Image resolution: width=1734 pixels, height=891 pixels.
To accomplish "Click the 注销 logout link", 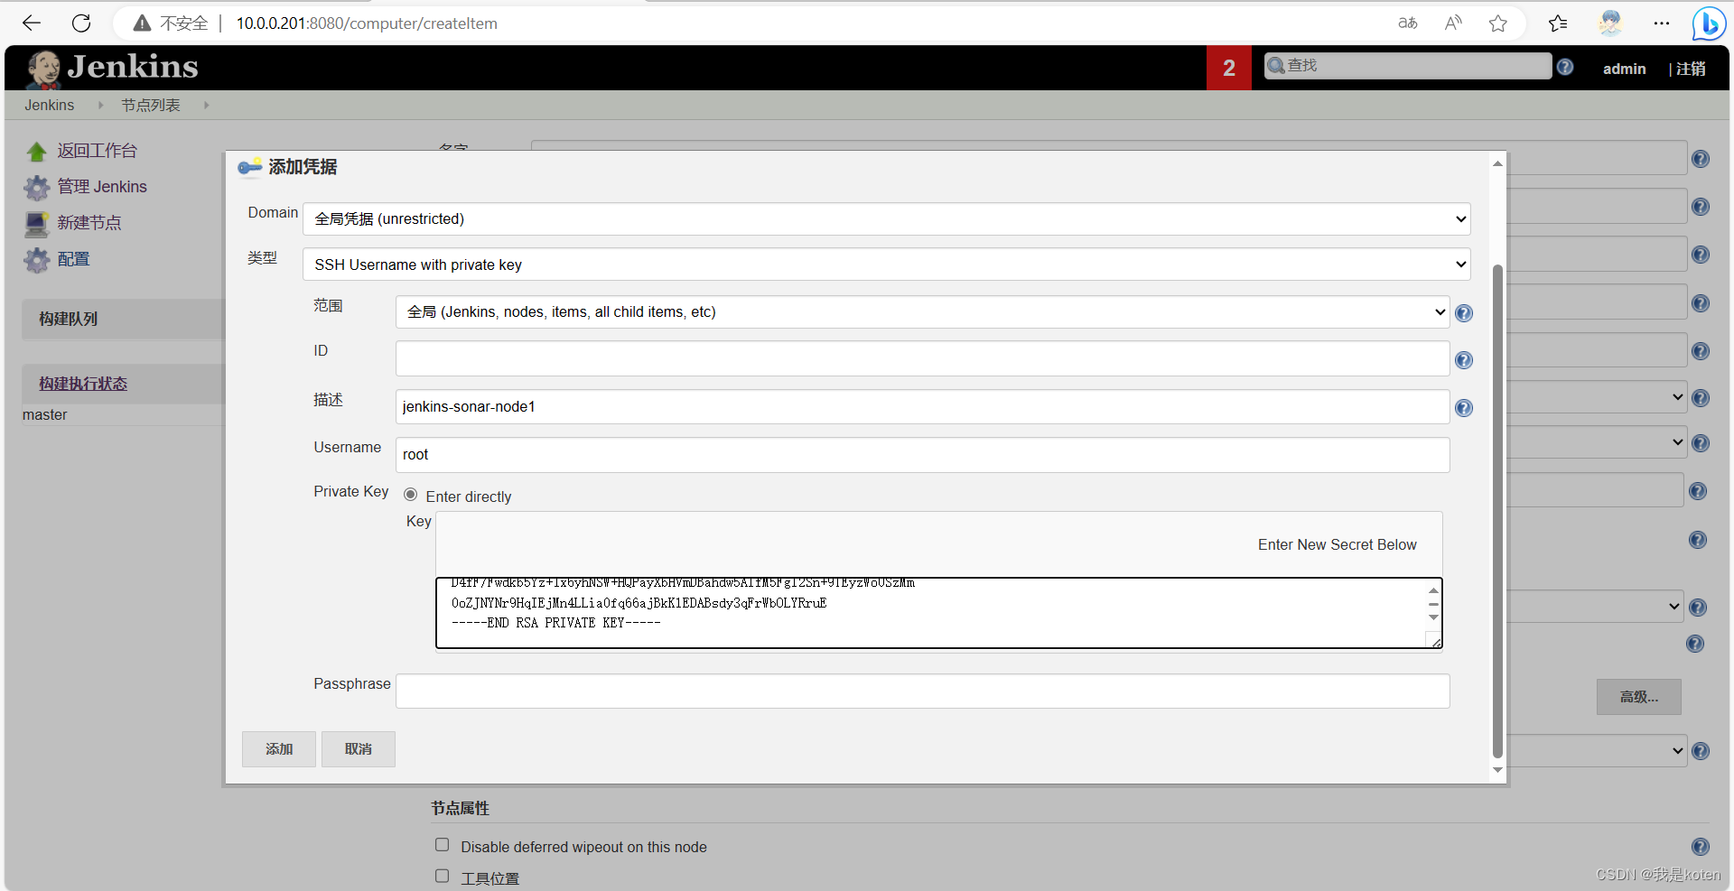I will click(1691, 69).
